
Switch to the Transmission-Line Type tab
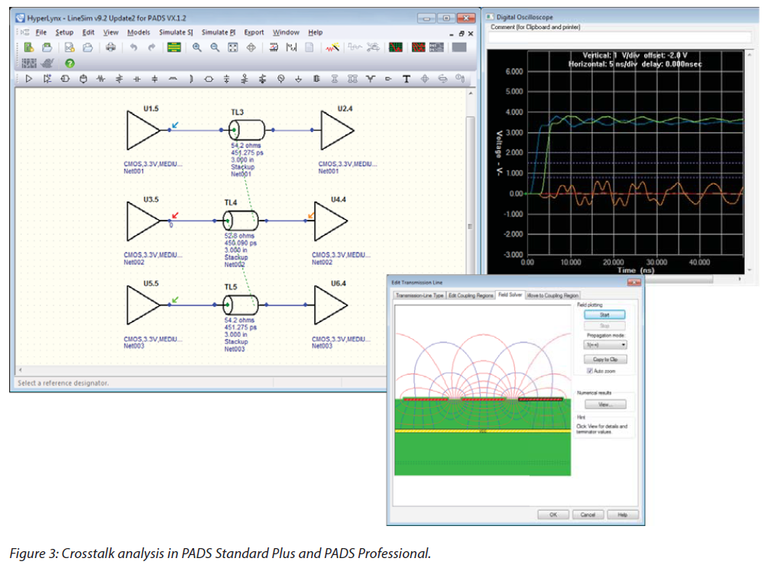[419, 295]
